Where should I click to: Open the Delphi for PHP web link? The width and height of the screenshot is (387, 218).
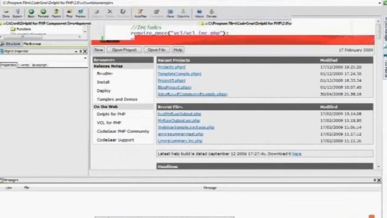pyautogui.click(x=111, y=114)
